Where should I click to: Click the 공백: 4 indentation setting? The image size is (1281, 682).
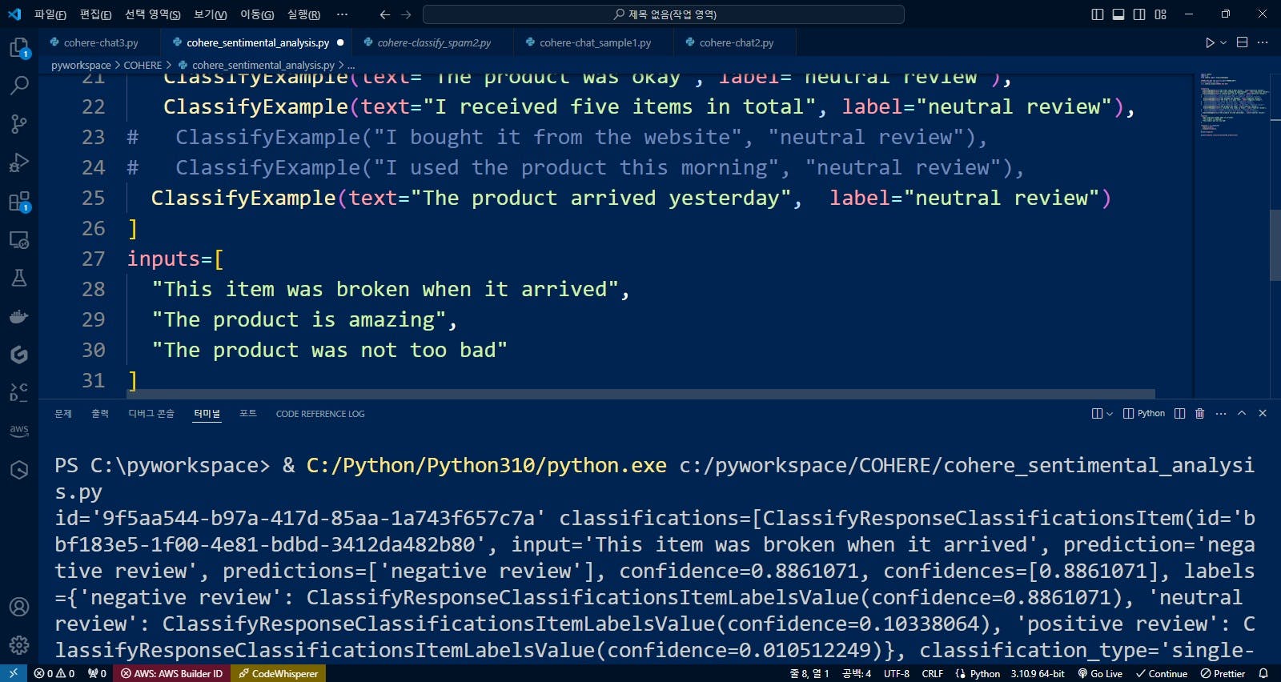click(x=857, y=673)
